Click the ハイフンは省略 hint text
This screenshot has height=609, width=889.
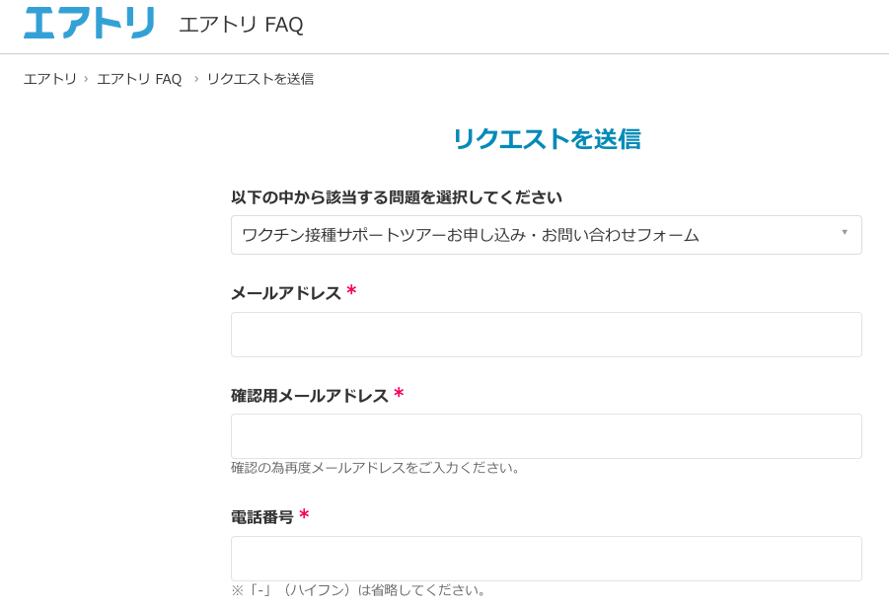click(358, 590)
